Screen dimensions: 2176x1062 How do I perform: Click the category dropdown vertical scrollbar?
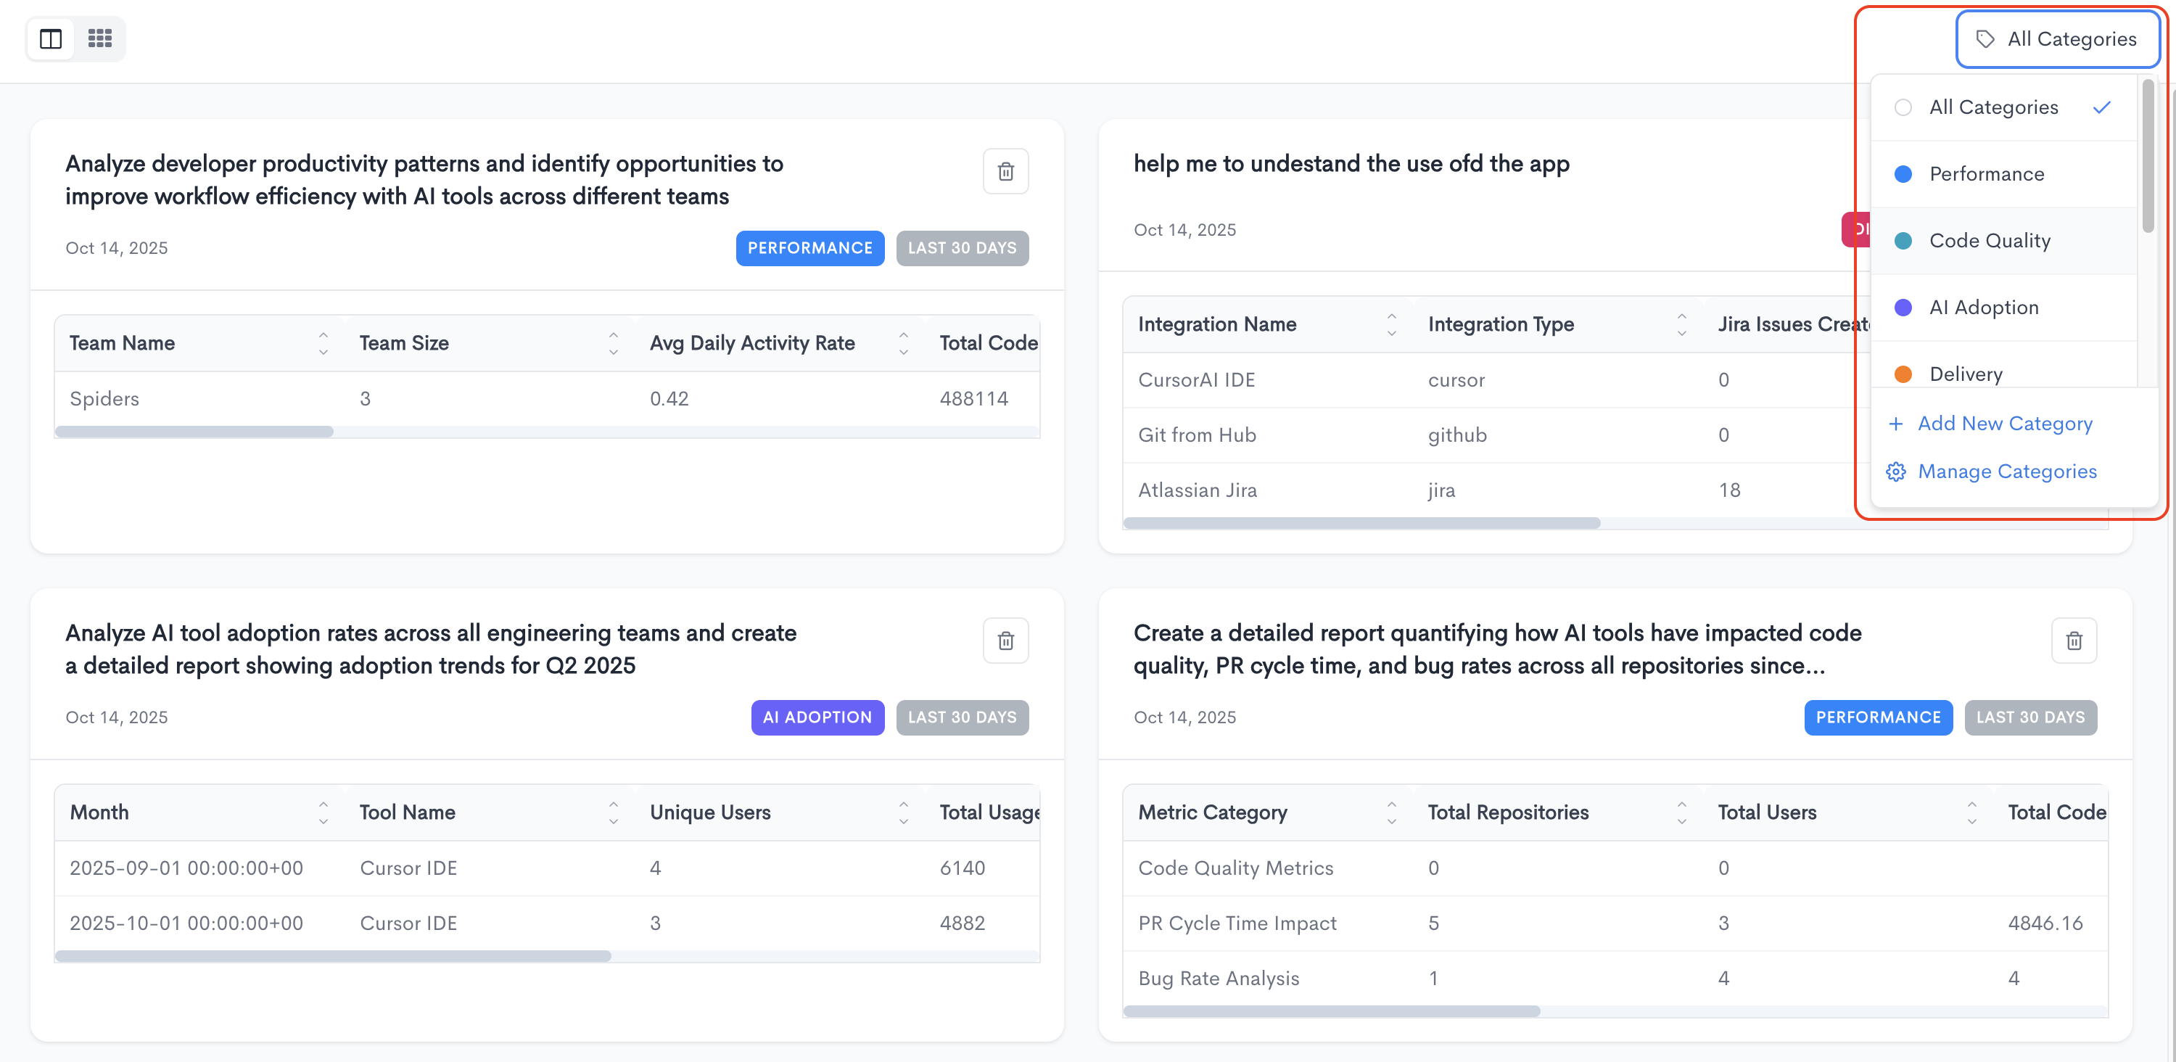tap(2147, 156)
